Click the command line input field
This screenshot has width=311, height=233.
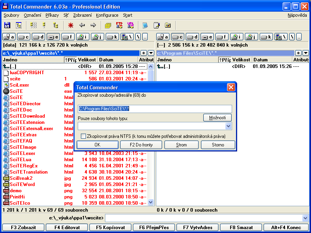pos(204,218)
